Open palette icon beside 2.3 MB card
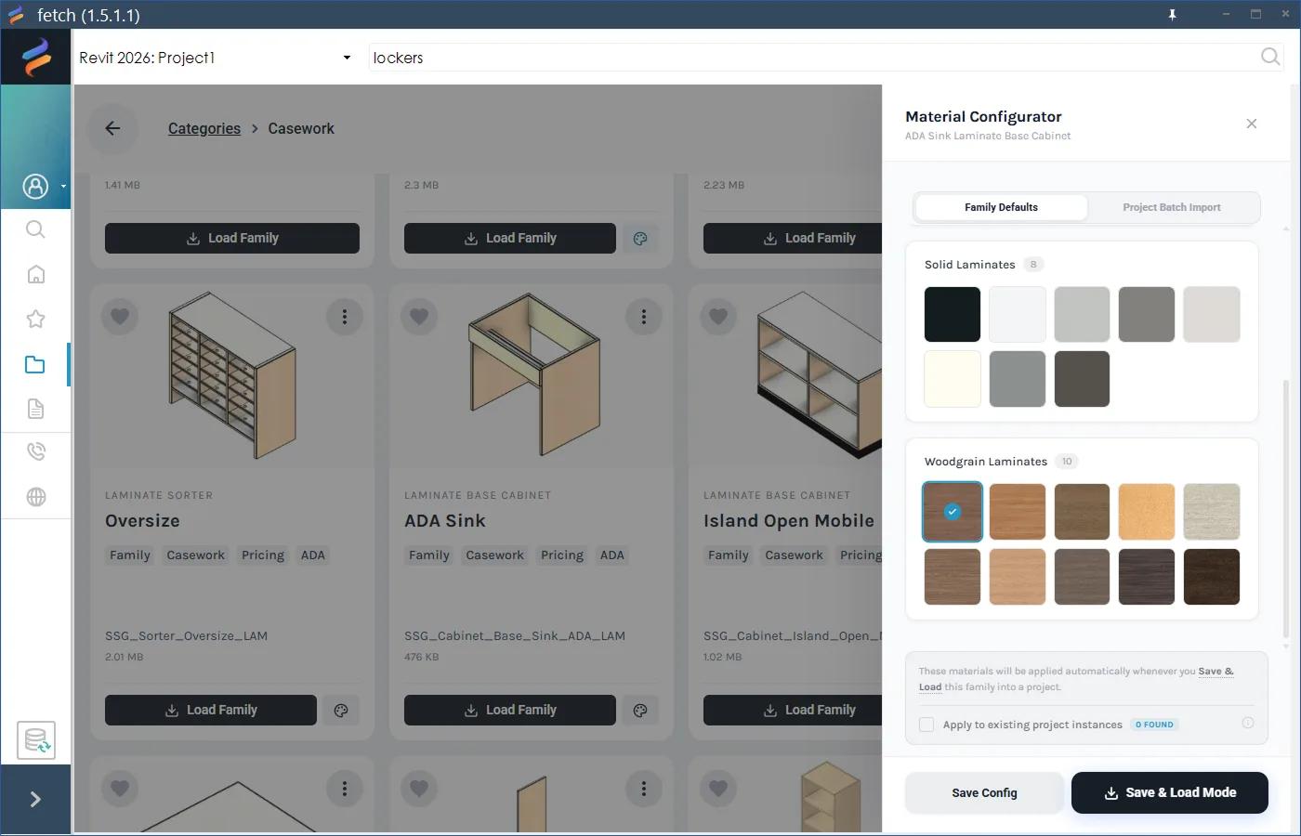The image size is (1301, 836). 640,239
